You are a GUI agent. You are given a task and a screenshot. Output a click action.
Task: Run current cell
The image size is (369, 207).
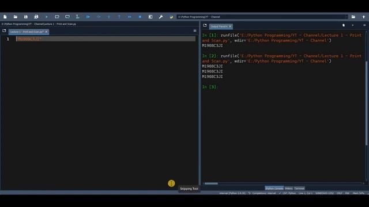pyautogui.click(x=57, y=17)
